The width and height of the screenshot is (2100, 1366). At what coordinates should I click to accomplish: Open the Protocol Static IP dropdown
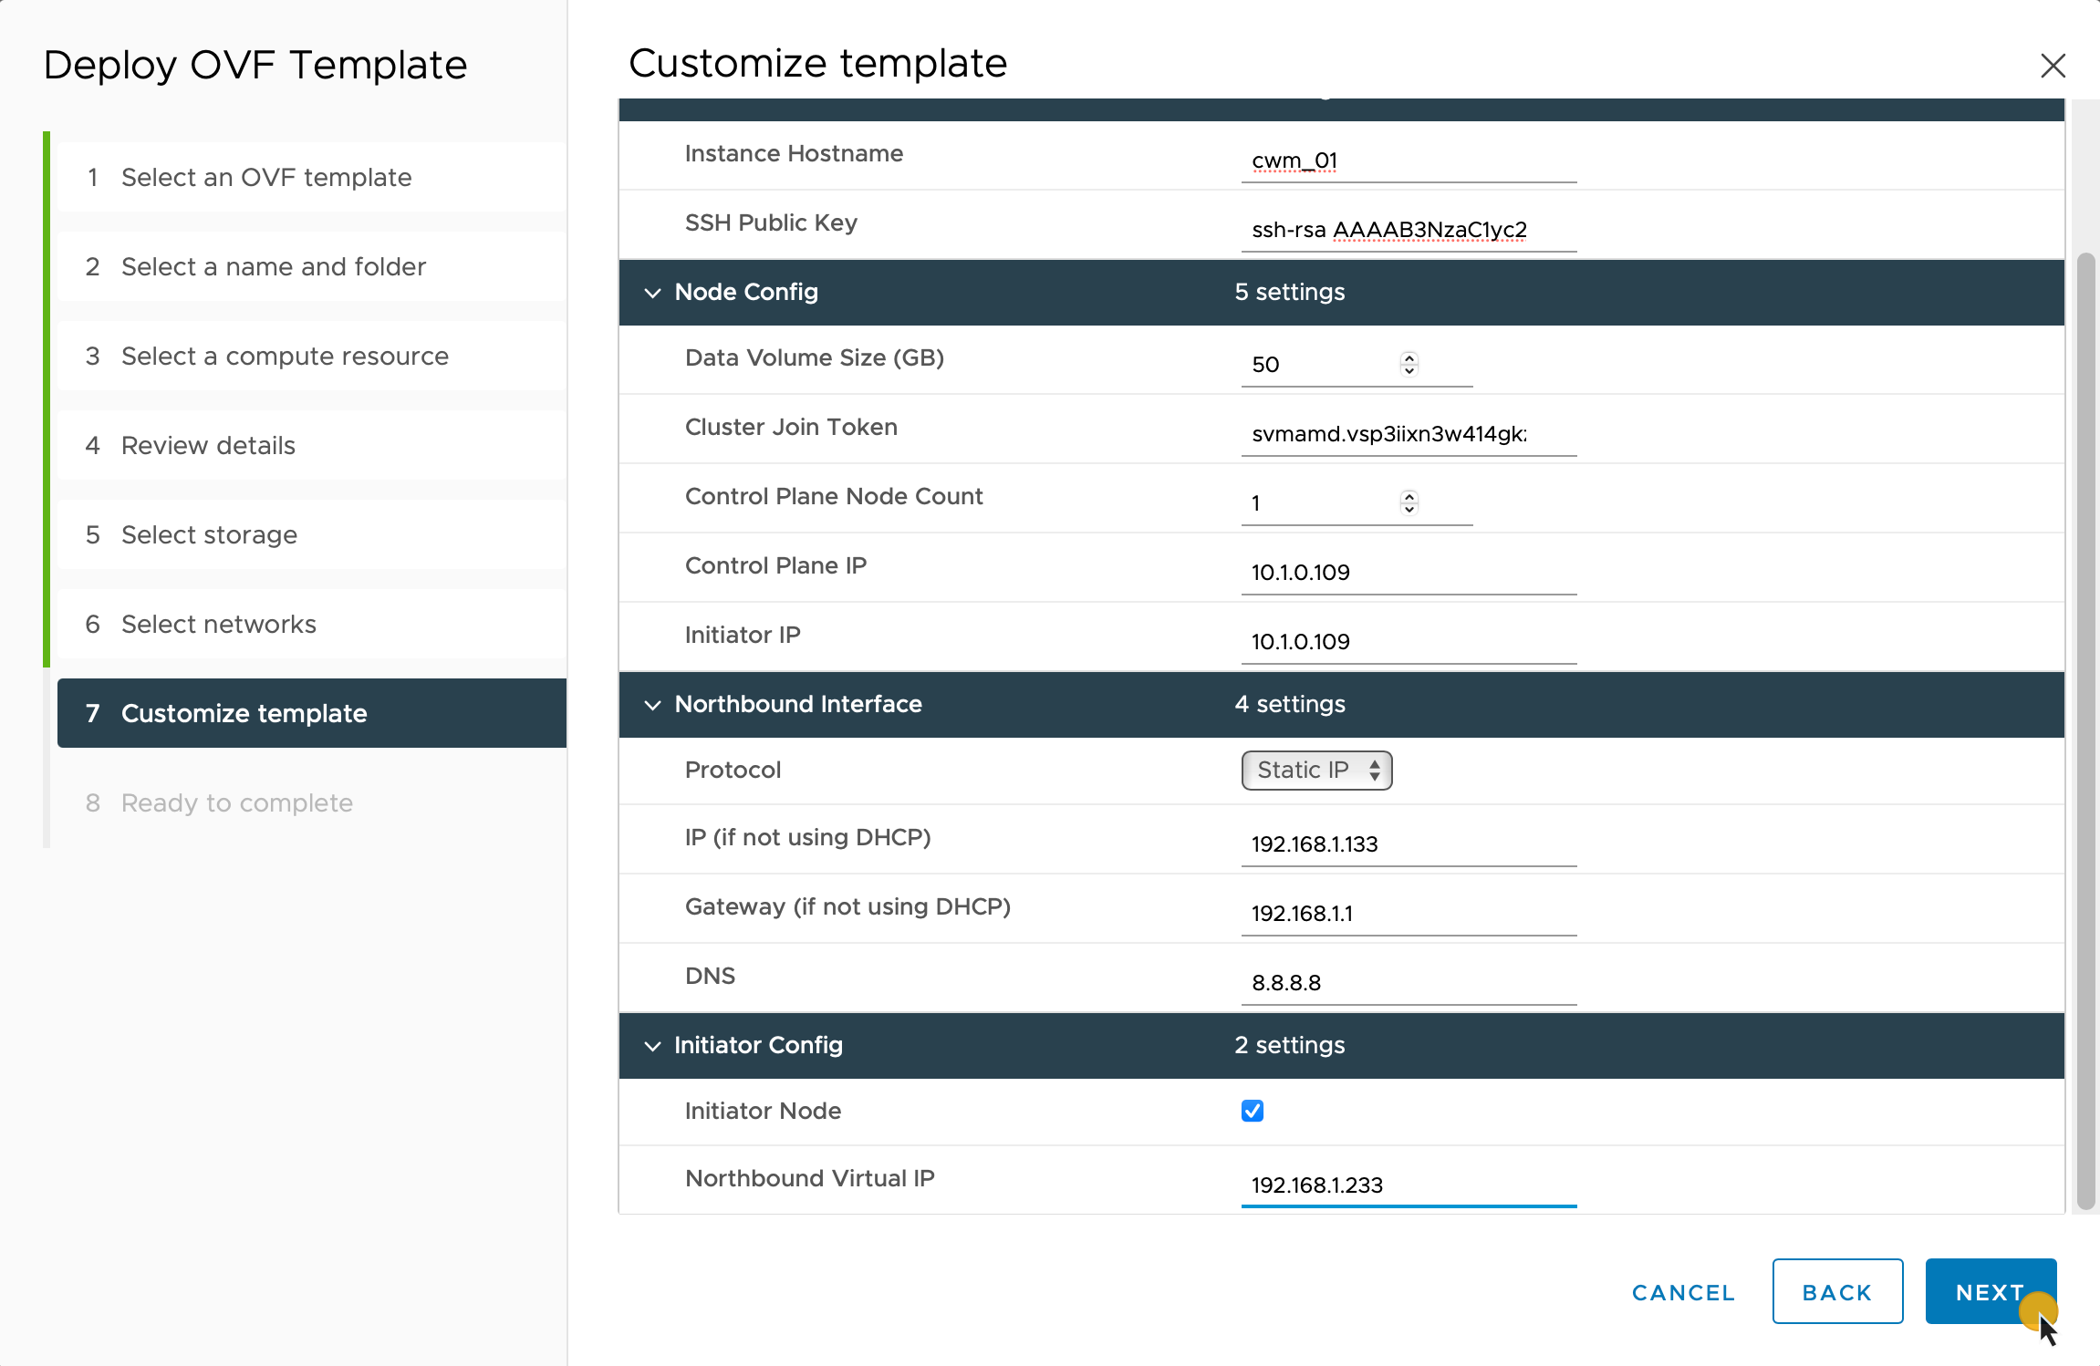[x=1316, y=771]
